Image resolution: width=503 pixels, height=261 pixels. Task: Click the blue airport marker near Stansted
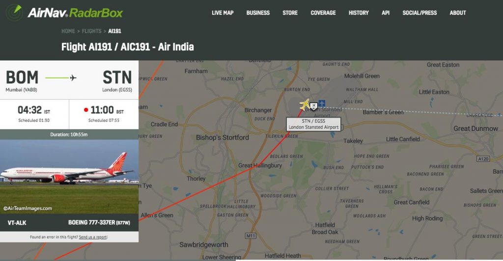pos(322,103)
